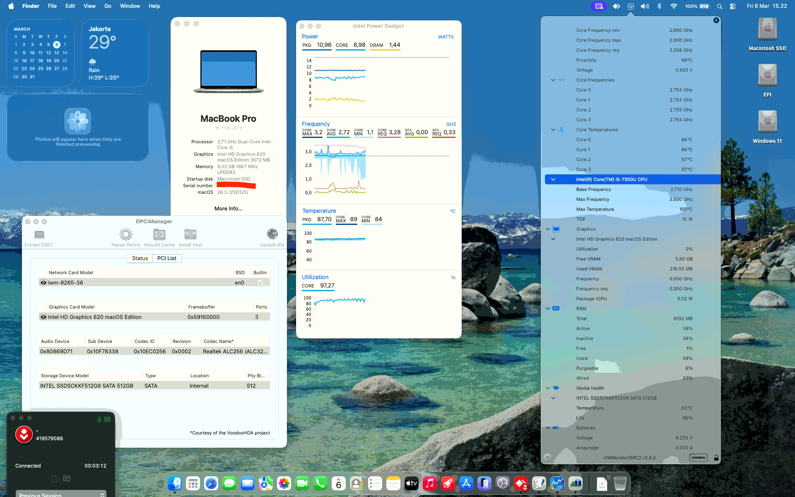Viewport: 795px width, 497px height.
Task: Click Update IDs globe icon in DPCIManager
Action: point(272,234)
